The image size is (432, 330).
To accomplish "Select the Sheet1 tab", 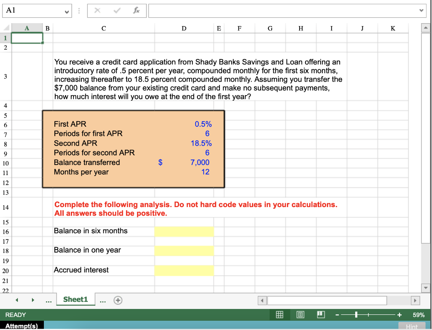I will pos(76,299).
